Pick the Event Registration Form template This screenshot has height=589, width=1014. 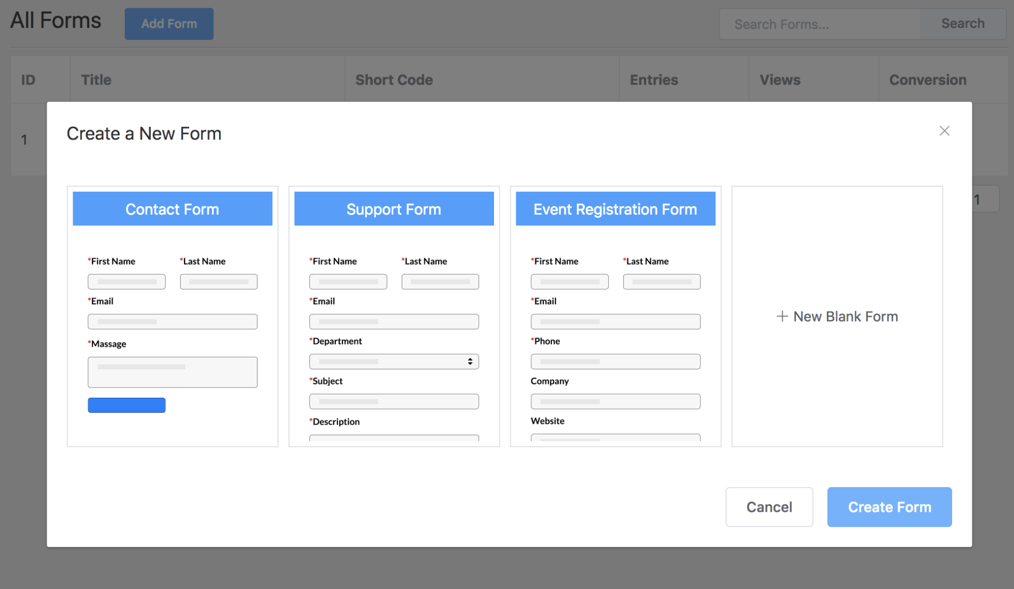pyautogui.click(x=615, y=209)
